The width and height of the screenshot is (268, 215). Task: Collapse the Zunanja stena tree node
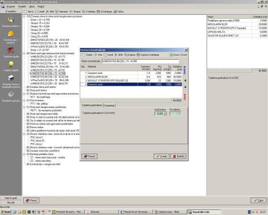23,16
